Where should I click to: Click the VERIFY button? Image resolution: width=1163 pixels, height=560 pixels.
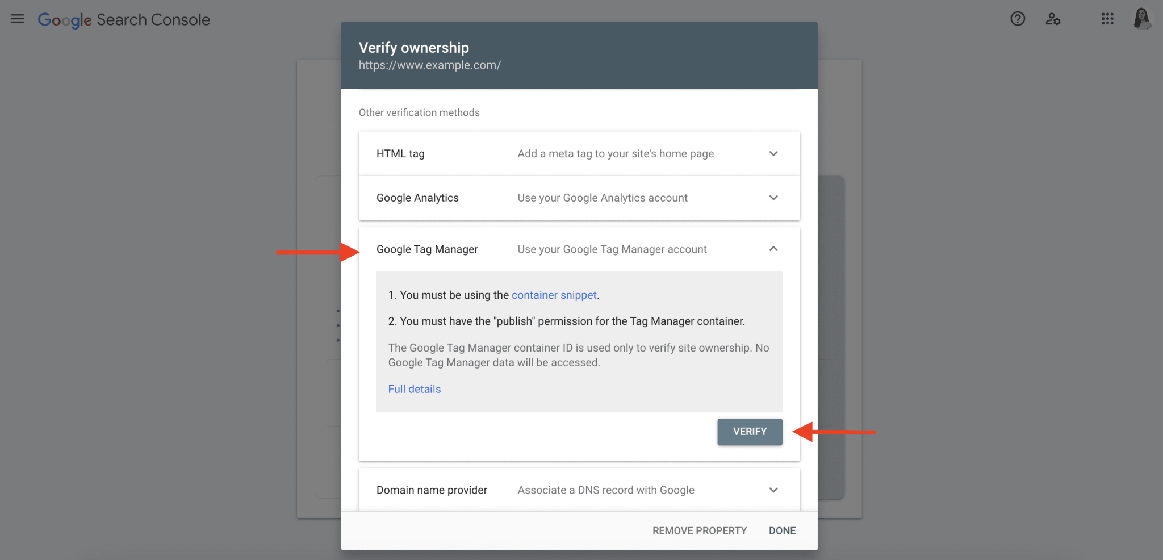pos(749,432)
